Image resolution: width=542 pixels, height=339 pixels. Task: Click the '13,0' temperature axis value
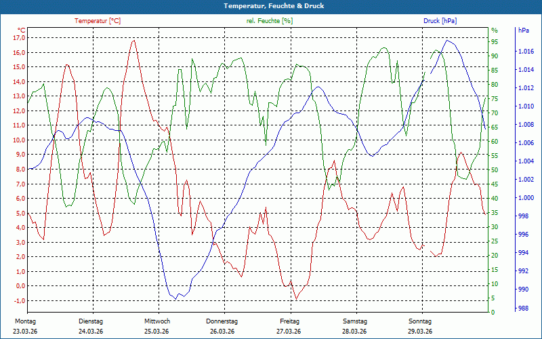[19, 96]
